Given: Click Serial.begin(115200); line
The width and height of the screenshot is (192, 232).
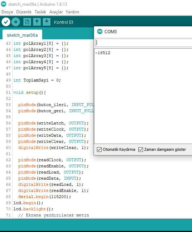Looking at the screenshot, I should (x=45, y=197).
